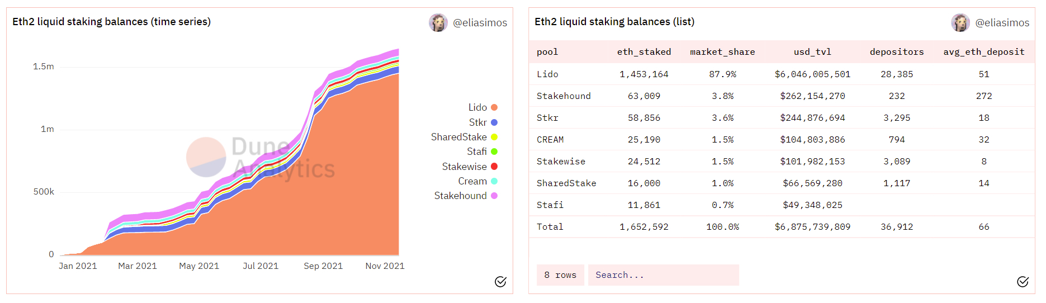Click the Stafi green legend dot
The height and width of the screenshot is (303, 1046).
[494, 151]
